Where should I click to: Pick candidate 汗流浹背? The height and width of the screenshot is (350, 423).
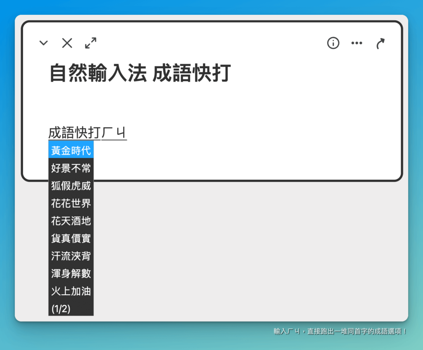pyautogui.click(x=71, y=255)
